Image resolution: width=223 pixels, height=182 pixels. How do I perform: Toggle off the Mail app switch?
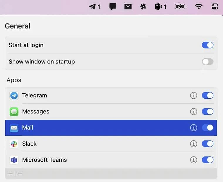coord(207,128)
